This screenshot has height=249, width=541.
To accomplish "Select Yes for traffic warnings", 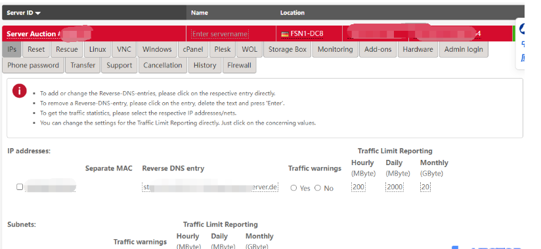I will point(293,188).
